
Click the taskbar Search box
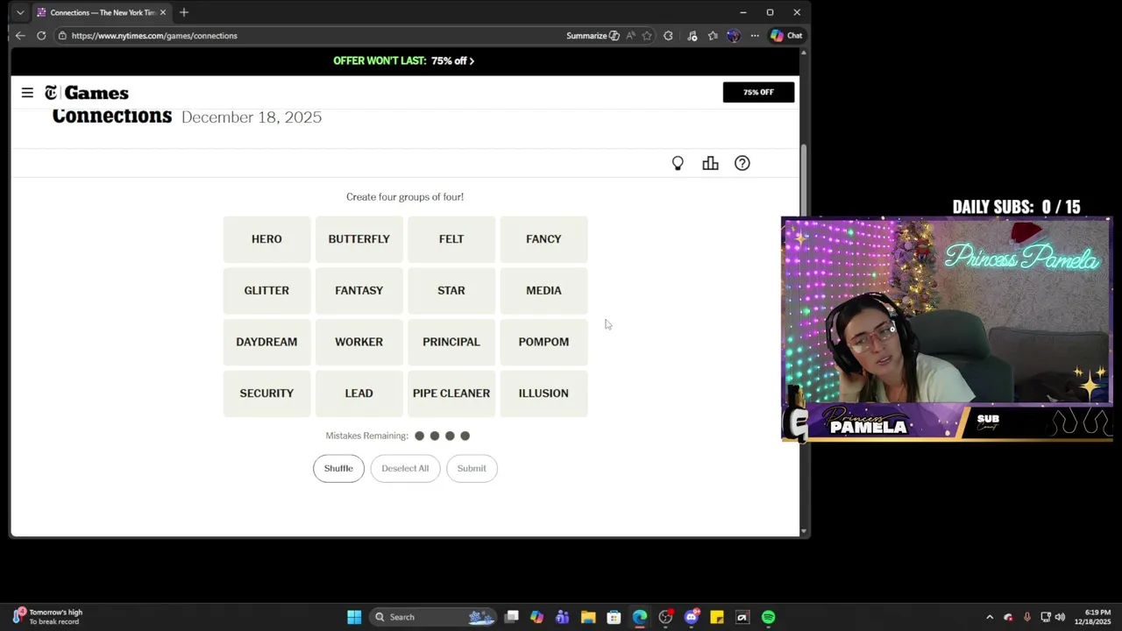(x=434, y=617)
